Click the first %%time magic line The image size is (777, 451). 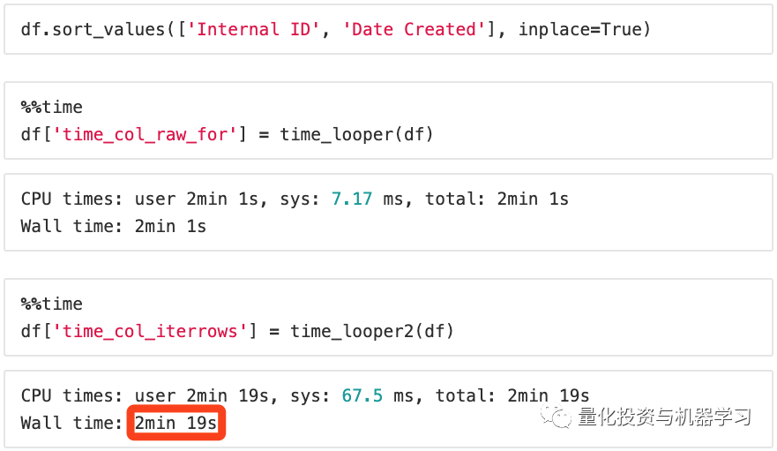coord(51,107)
